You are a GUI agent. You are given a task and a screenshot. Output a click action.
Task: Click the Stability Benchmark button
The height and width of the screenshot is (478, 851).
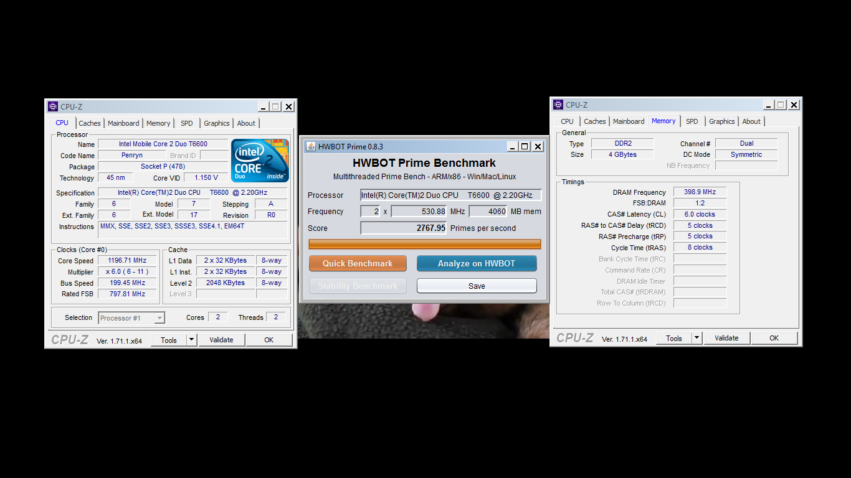tap(358, 286)
